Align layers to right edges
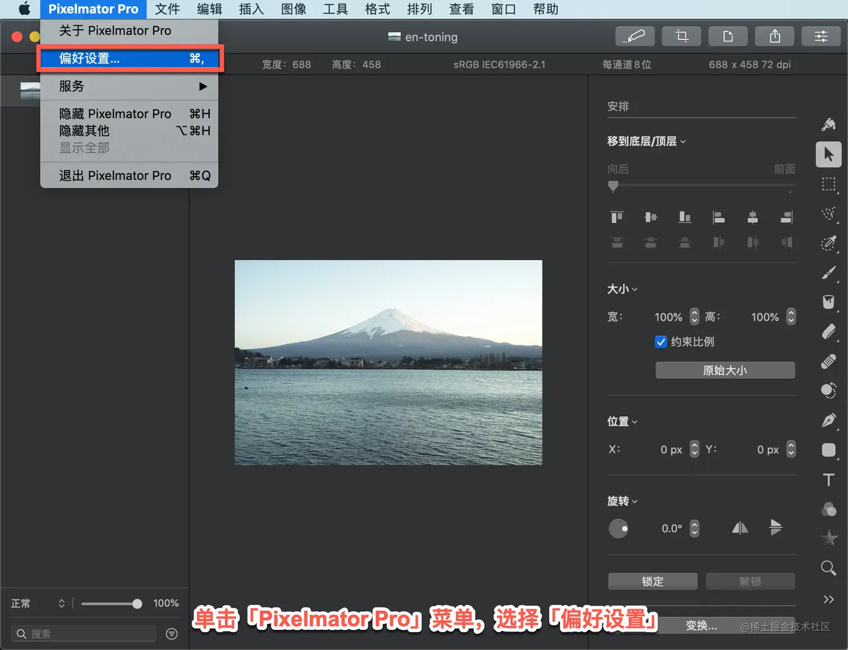 [x=787, y=217]
